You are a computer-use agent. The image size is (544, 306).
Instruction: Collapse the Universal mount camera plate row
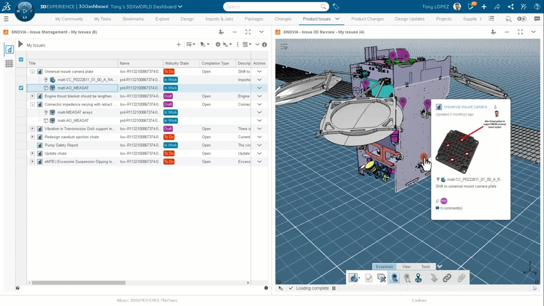[x=32, y=72]
